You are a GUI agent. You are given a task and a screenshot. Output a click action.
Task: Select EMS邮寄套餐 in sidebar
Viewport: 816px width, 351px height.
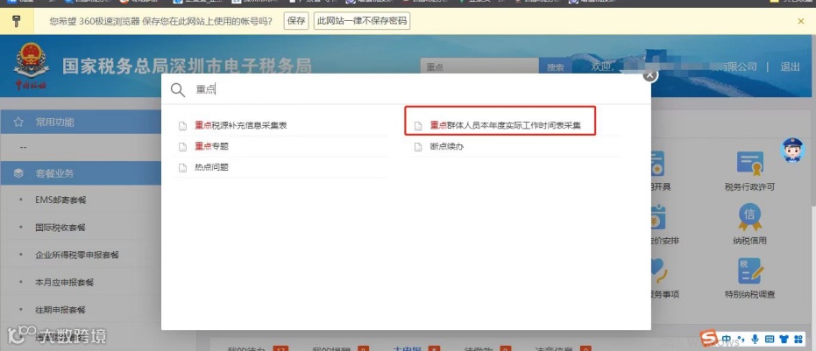[60, 200]
